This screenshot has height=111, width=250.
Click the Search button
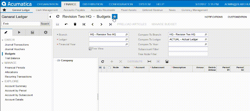tap(45, 24)
